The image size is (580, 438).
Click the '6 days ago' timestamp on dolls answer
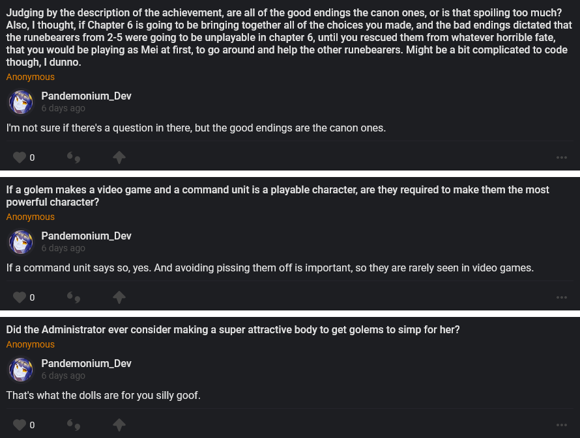63,376
